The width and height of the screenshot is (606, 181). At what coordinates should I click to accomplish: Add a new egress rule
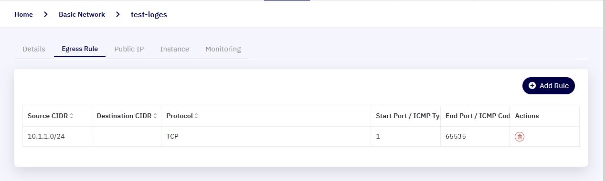(x=549, y=86)
